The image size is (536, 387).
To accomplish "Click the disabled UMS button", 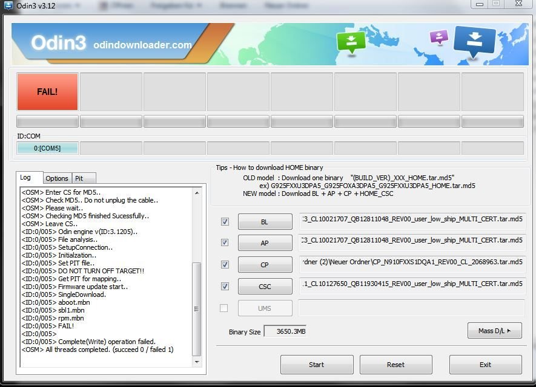I will coord(265,308).
